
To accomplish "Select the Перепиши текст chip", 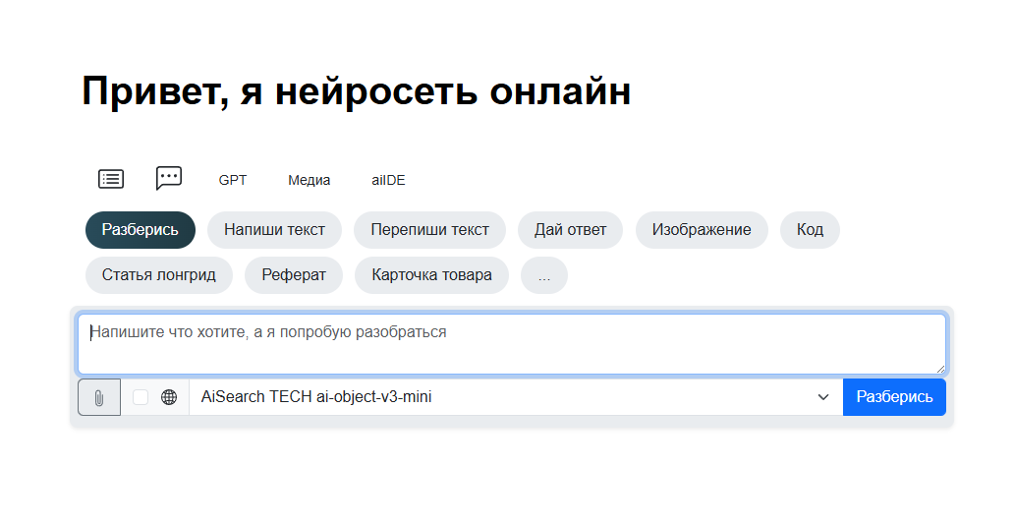I will [429, 230].
